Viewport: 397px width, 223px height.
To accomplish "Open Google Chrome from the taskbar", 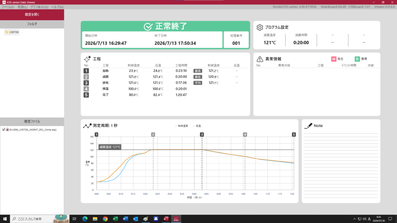I will coord(105,219).
